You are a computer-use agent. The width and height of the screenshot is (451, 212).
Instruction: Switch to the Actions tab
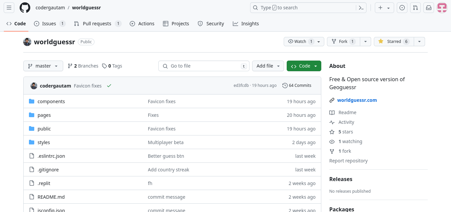pos(142,24)
